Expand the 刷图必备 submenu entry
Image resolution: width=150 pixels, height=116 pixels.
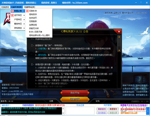pos(18,11)
